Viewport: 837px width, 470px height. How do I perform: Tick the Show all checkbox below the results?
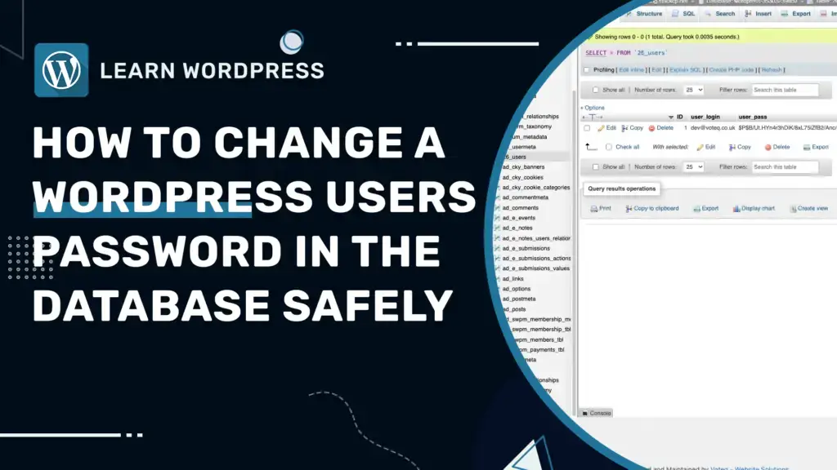596,167
